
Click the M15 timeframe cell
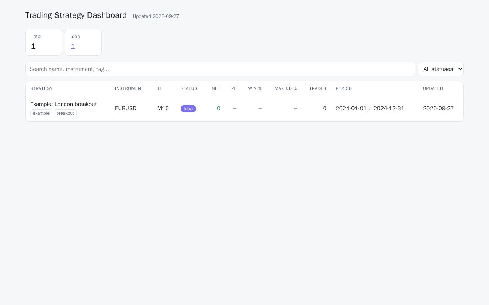pyautogui.click(x=163, y=108)
